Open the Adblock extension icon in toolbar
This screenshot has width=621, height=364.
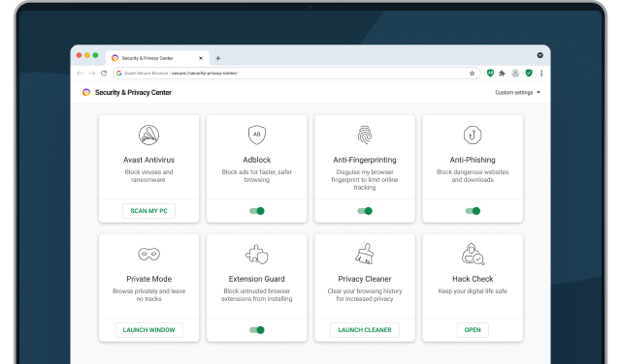coord(490,73)
